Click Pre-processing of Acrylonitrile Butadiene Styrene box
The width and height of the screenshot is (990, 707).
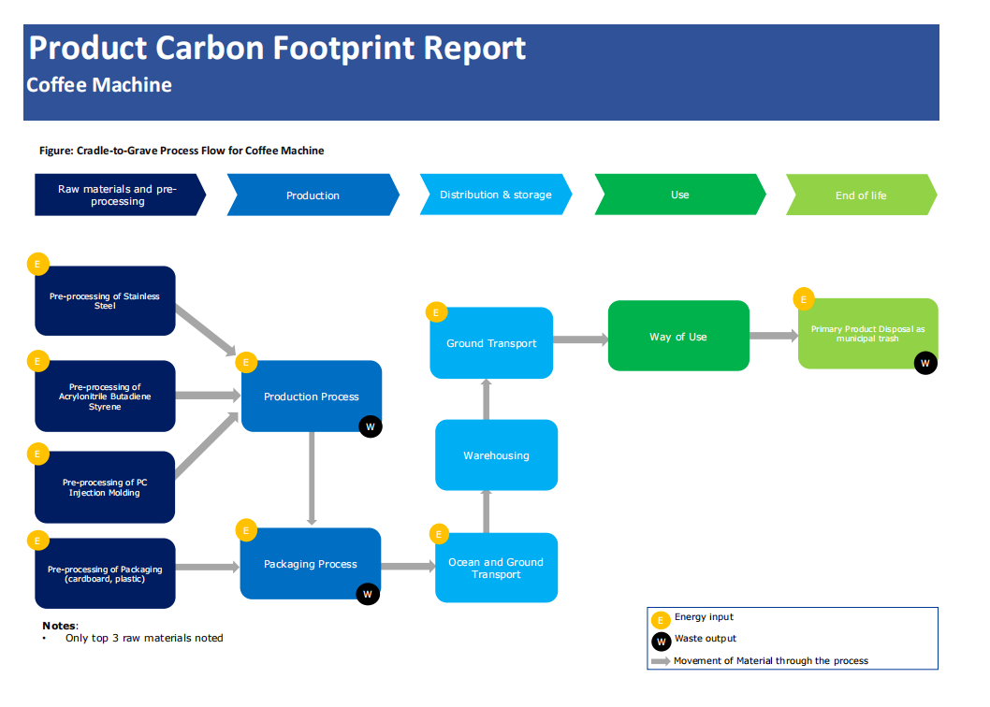105,397
